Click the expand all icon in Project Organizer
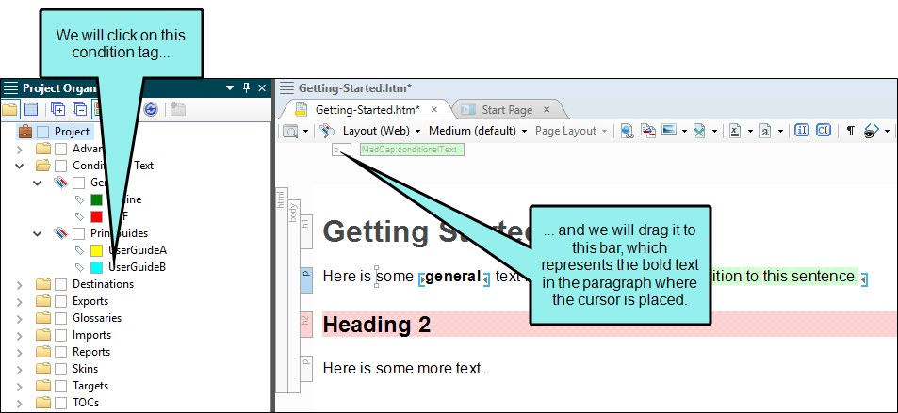This screenshot has width=898, height=413. 57,109
